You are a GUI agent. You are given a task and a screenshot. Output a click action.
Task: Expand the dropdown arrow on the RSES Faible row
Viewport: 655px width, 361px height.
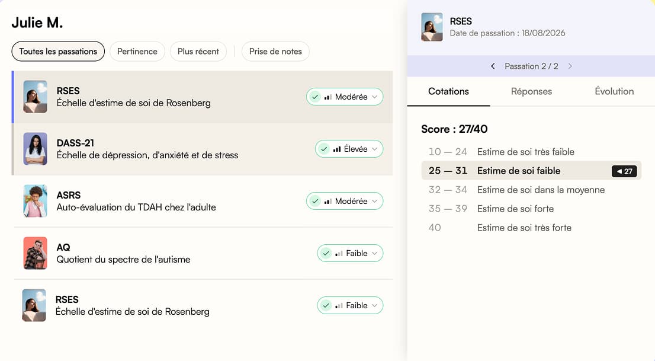[x=375, y=305]
